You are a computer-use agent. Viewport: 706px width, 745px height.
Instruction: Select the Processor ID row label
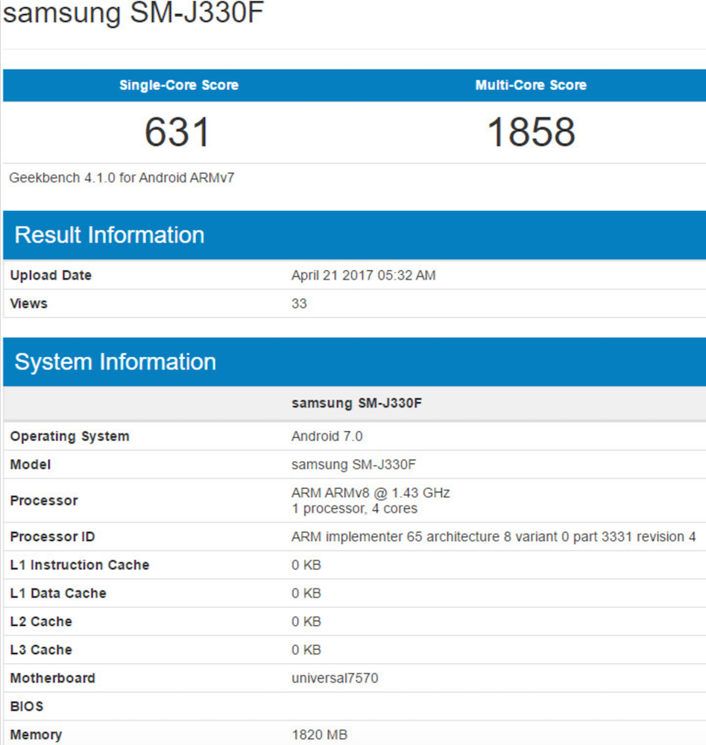pyautogui.click(x=52, y=537)
